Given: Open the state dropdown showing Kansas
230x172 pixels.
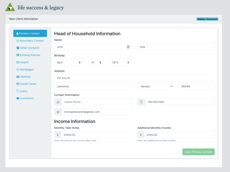Looking at the screenshot, I should click(x=155, y=86).
